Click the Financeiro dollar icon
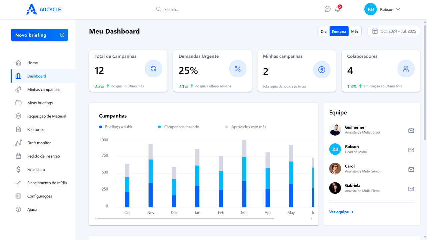Screen dimensions: 427x240 coord(18,169)
